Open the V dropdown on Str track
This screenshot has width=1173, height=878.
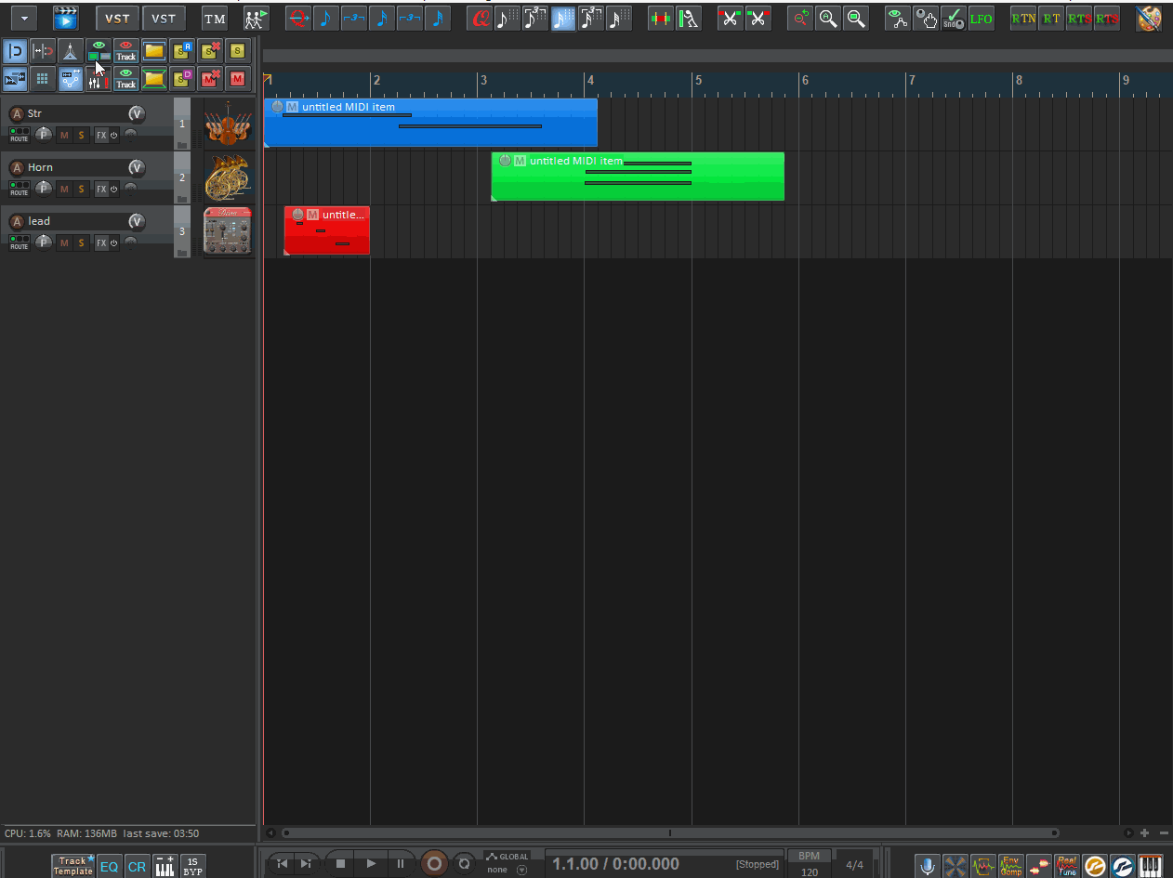coord(137,114)
